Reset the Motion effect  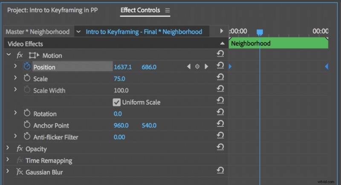pyautogui.click(x=220, y=54)
